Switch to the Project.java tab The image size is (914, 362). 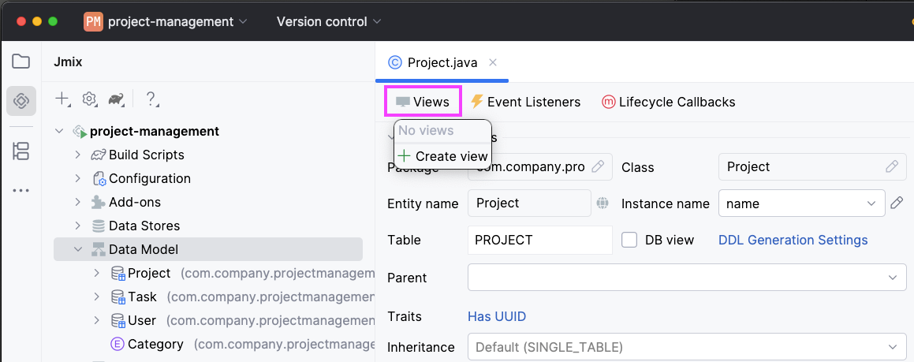(x=442, y=63)
